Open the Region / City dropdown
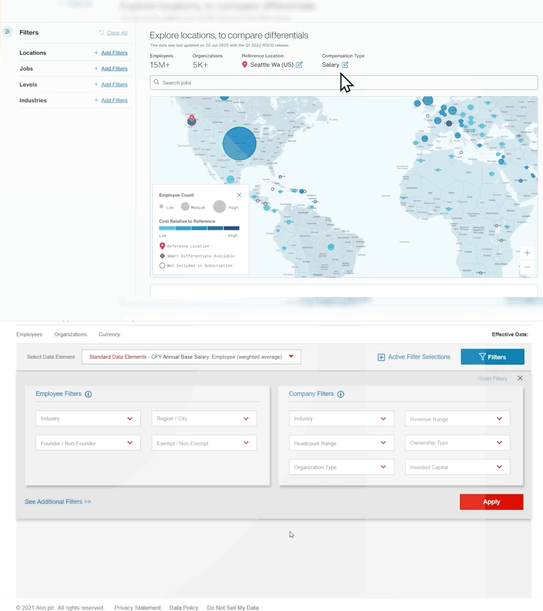 coord(204,419)
